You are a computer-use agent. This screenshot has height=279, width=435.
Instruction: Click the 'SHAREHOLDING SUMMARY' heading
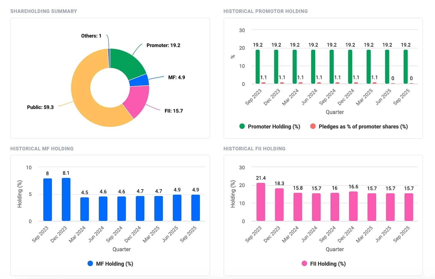tap(44, 11)
